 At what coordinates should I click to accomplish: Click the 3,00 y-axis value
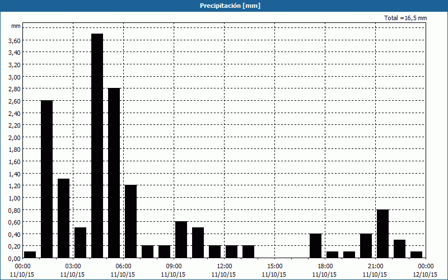coord(15,77)
